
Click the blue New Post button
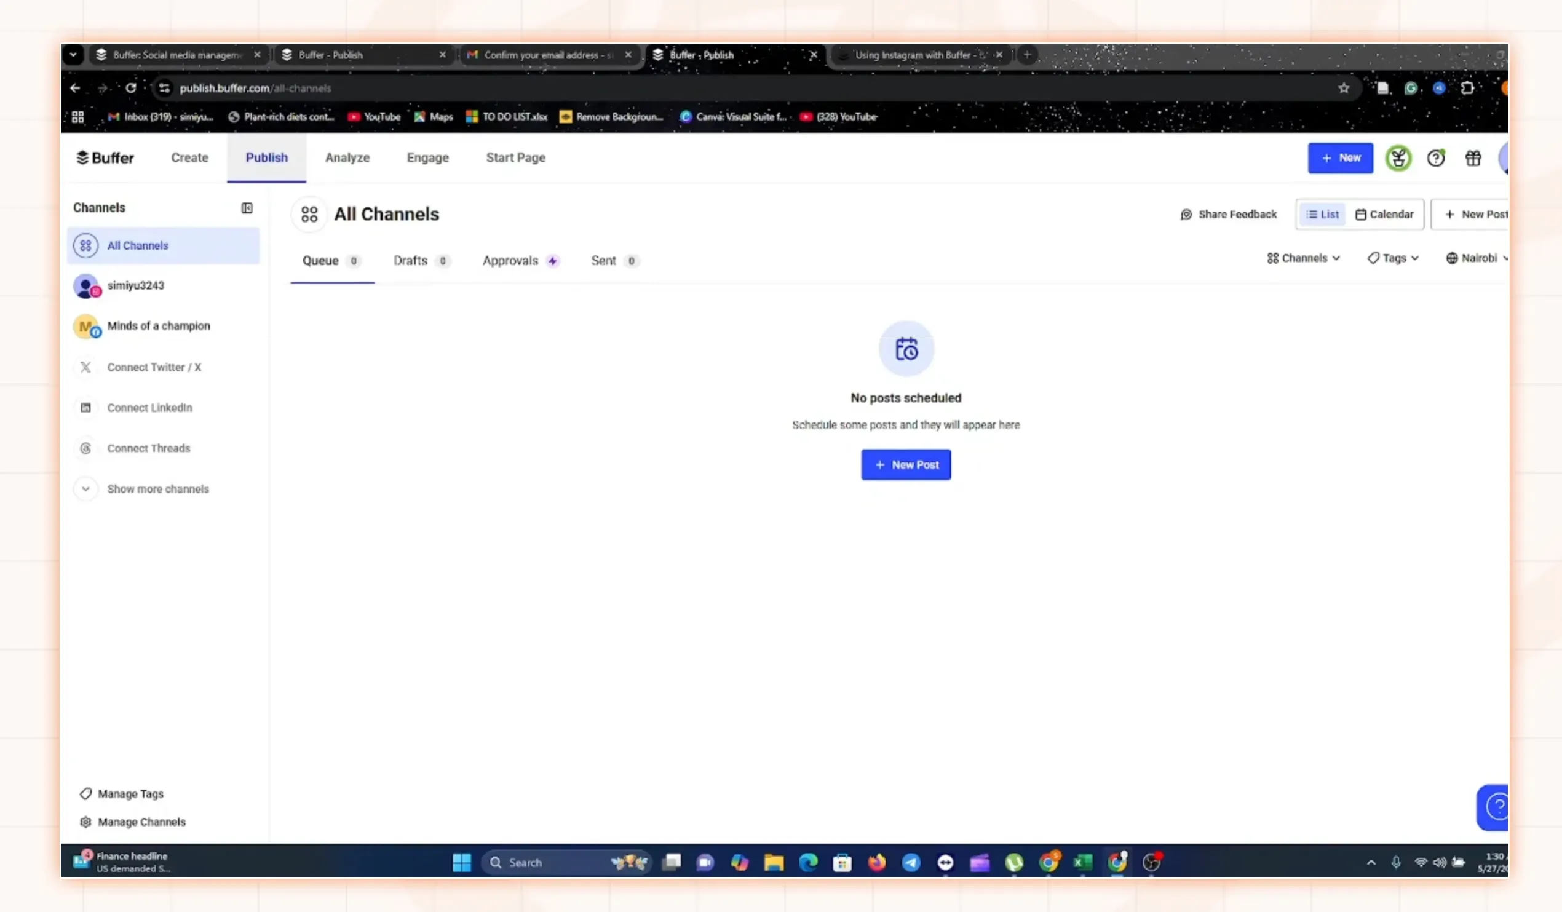[x=906, y=465]
